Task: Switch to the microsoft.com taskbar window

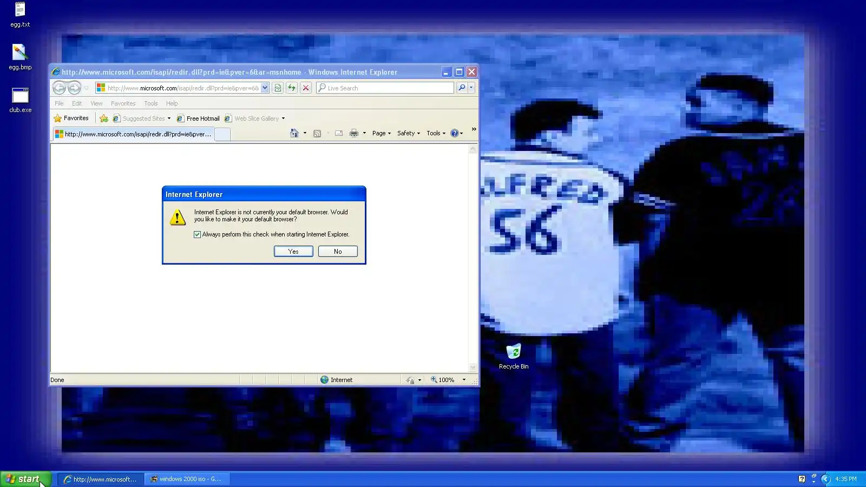Action: [101, 479]
